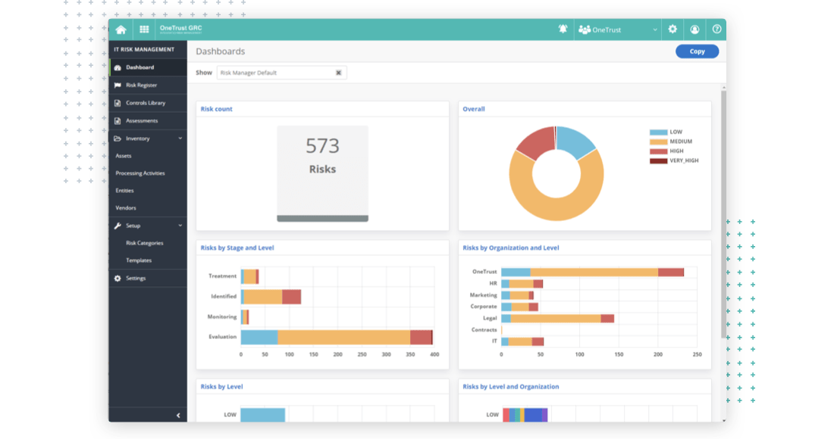Click the medium segment of the donut chart

point(557,207)
